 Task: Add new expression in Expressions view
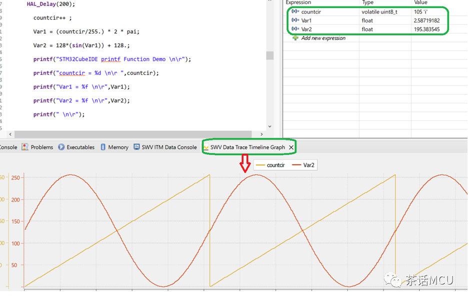323,38
